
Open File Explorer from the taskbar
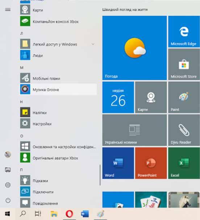pyautogui.click(x=54, y=214)
